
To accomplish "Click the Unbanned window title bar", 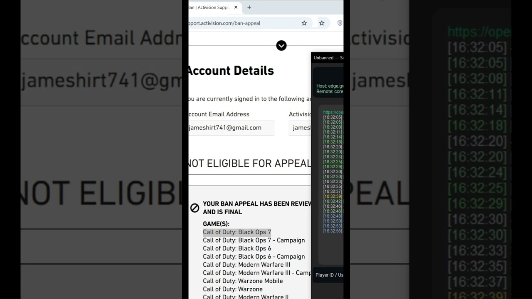I will pyautogui.click(x=328, y=58).
